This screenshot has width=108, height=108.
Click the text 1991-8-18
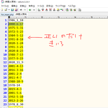16,39
